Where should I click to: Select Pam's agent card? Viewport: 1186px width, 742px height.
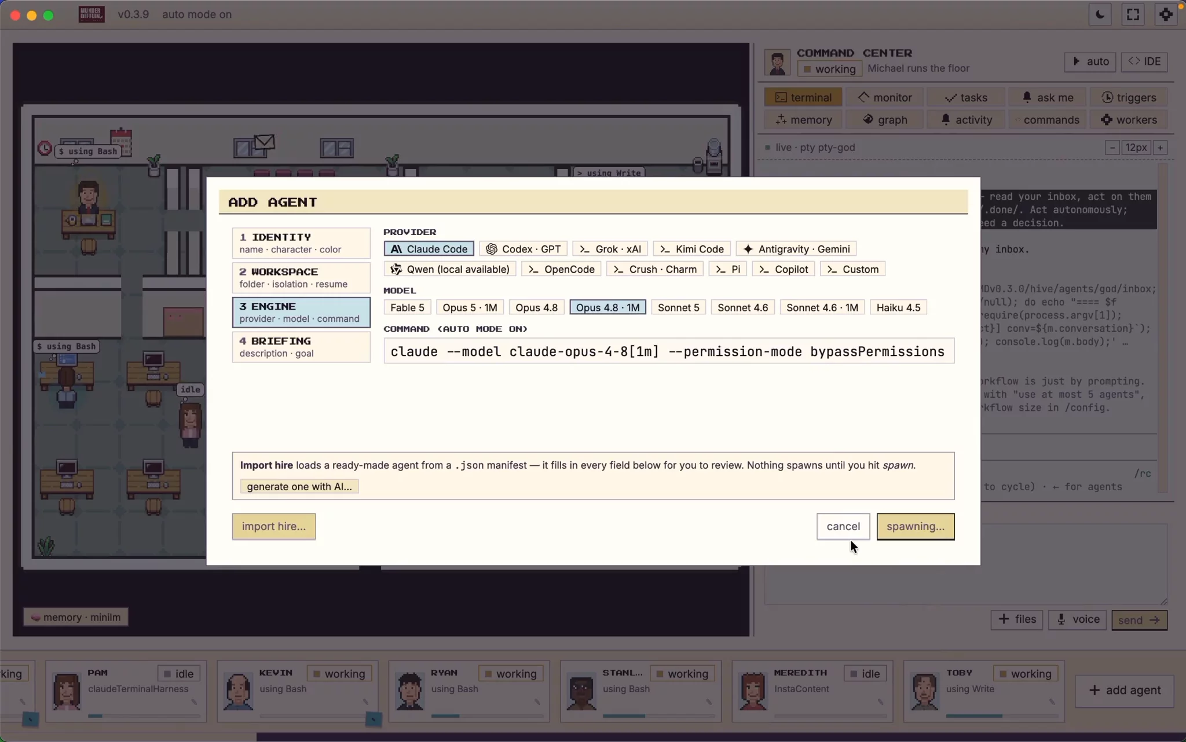coord(126,690)
